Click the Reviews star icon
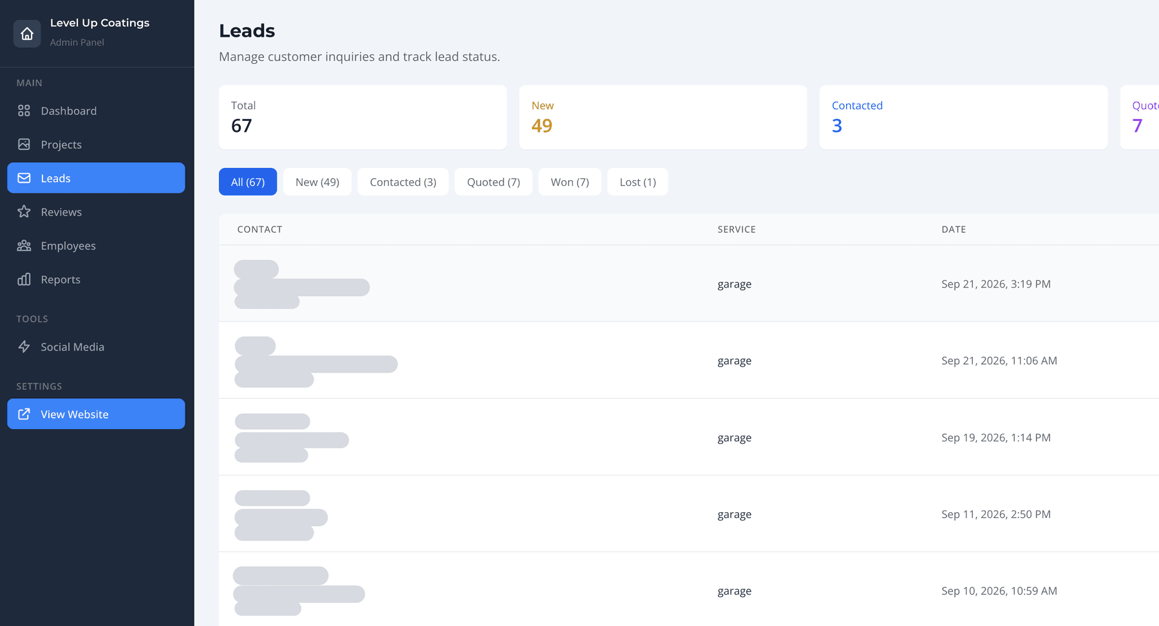 coord(24,212)
